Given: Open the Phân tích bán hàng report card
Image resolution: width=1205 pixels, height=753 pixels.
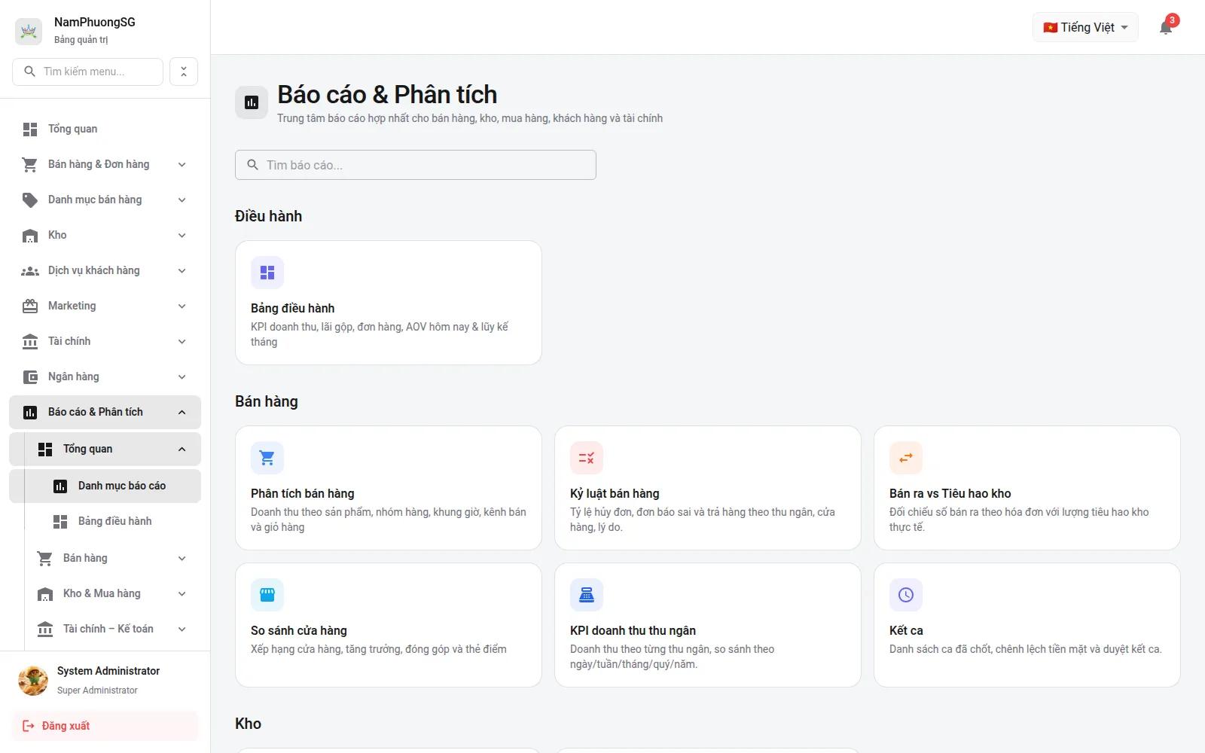Looking at the screenshot, I should point(389,488).
